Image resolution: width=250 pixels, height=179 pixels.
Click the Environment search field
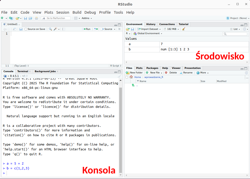pos(235,34)
